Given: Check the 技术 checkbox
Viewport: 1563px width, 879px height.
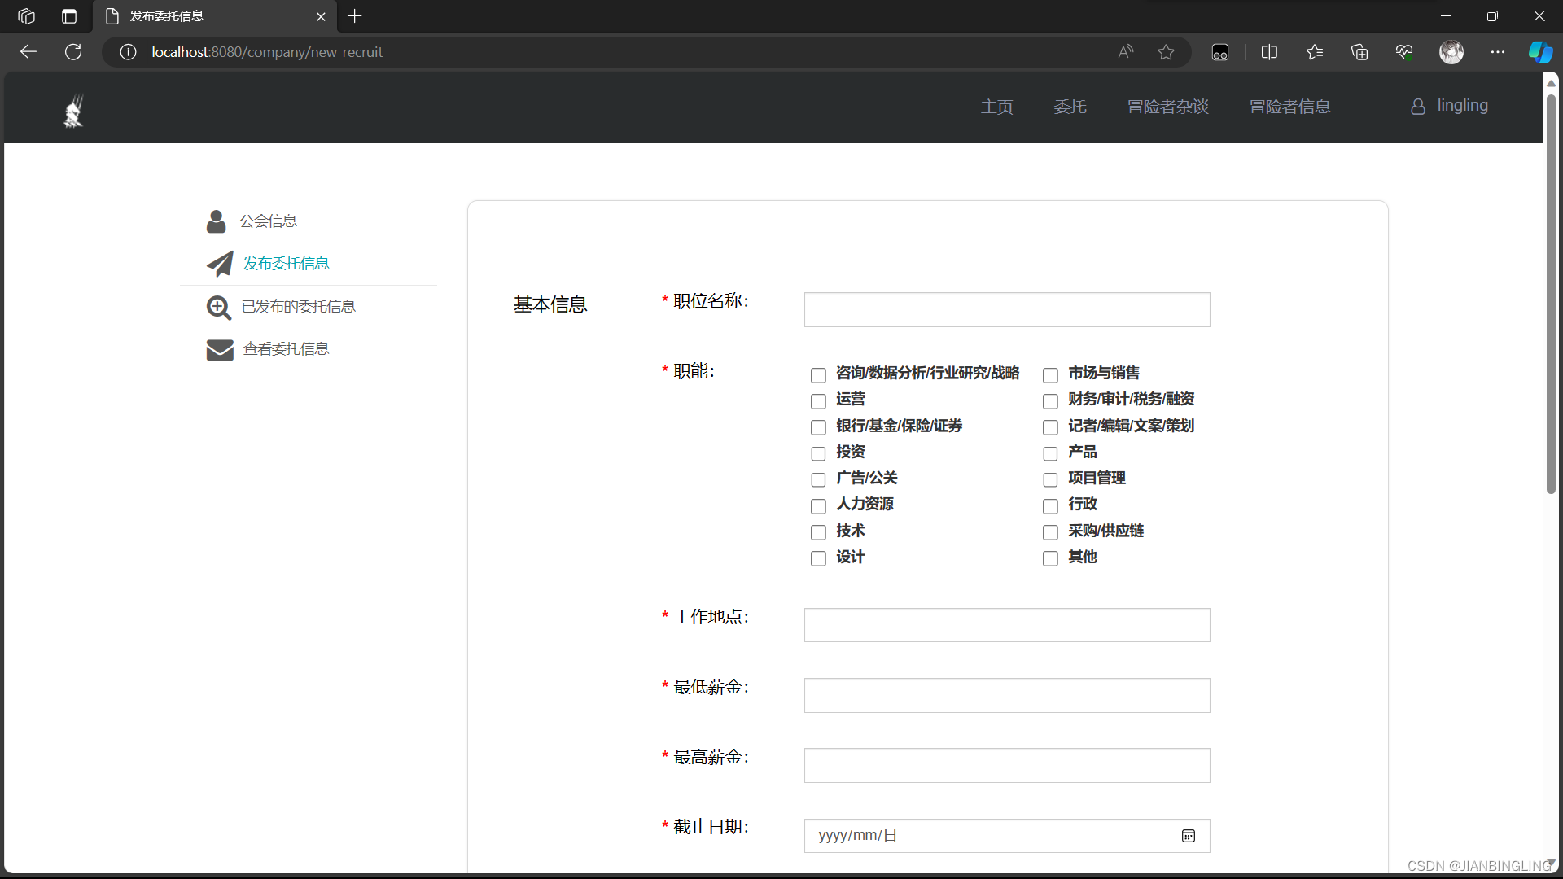Looking at the screenshot, I should pyautogui.click(x=818, y=532).
